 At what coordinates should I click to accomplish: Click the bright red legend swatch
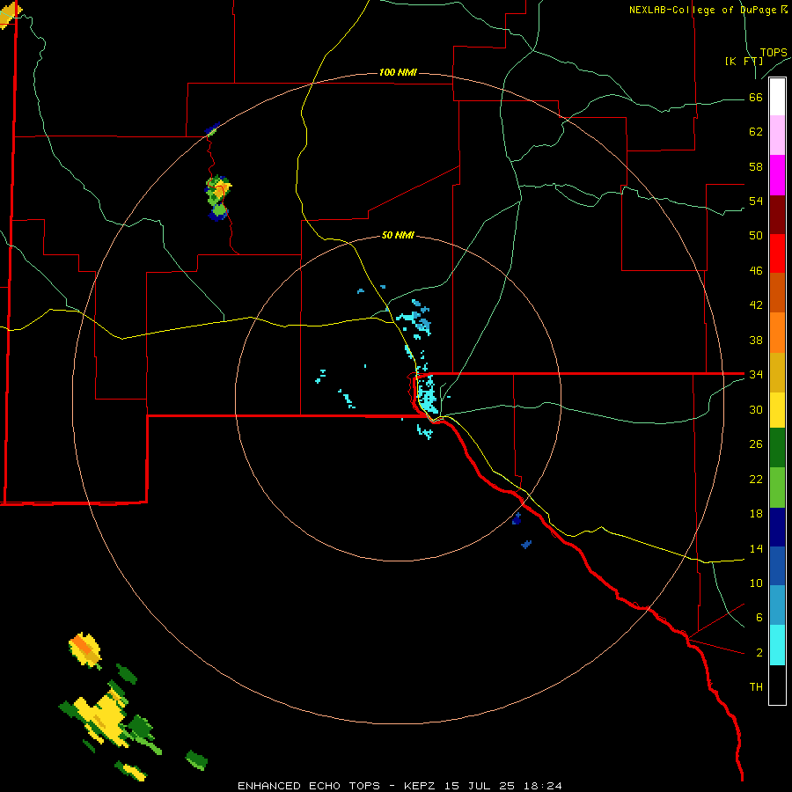click(777, 253)
